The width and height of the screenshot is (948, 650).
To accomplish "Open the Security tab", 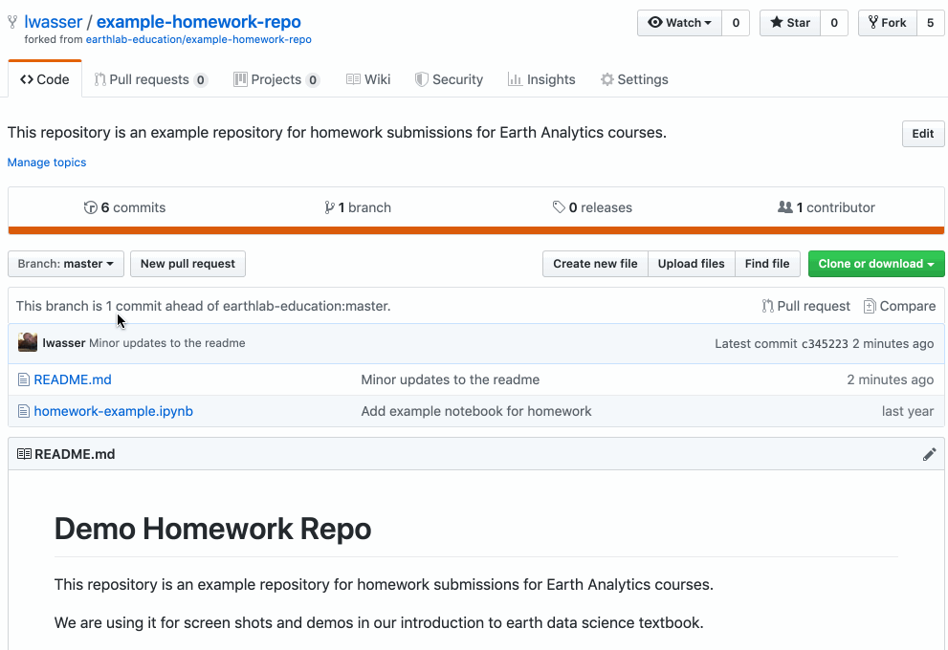I will pyautogui.click(x=449, y=79).
